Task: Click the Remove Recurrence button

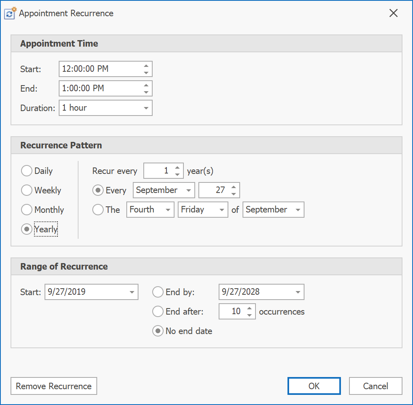Action: tap(53, 386)
